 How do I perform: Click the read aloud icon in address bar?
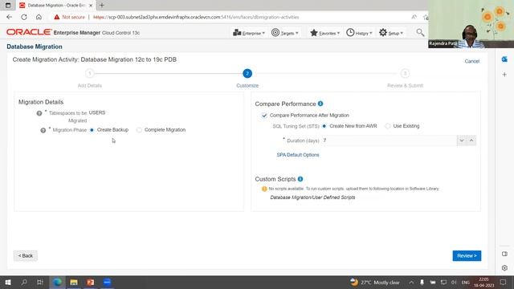click(414, 17)
